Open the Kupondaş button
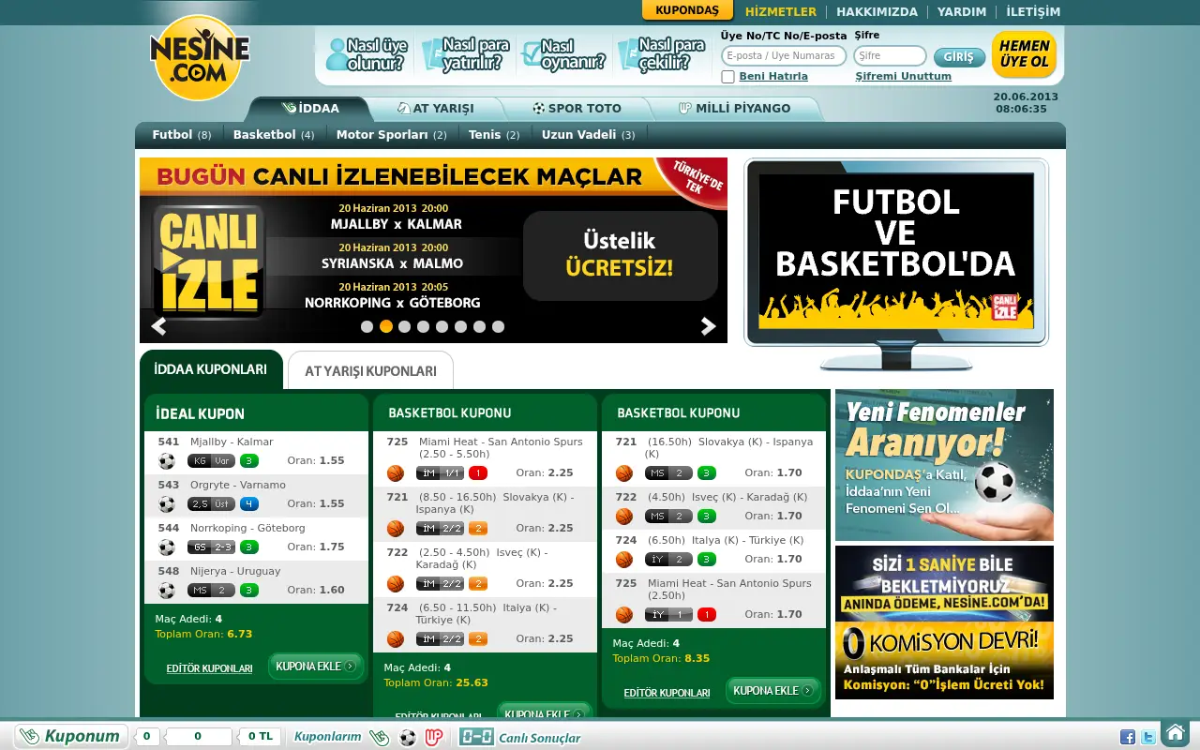Viewport: 1200px width, 750px height. coord(687,10)
